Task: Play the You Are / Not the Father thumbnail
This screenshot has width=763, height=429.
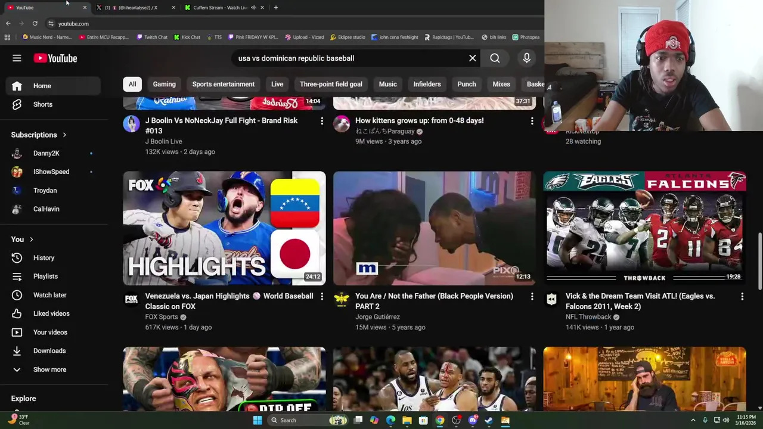Action: (x=435, y=228)
